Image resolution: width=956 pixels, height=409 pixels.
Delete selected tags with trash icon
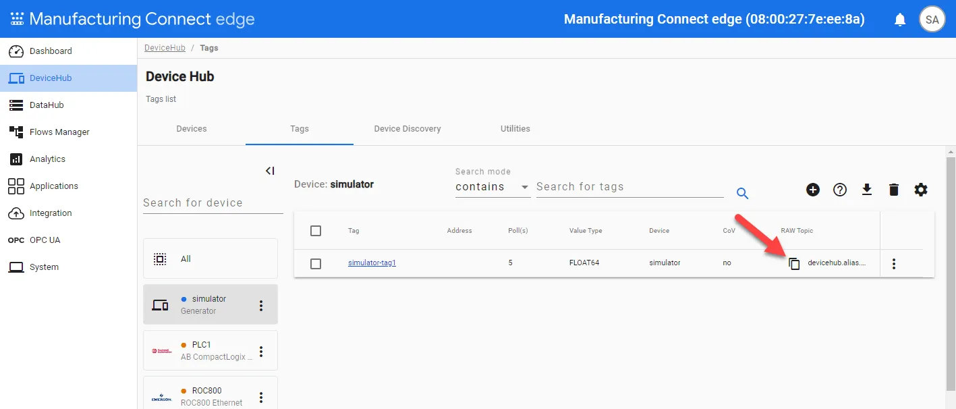pos(894,190)
